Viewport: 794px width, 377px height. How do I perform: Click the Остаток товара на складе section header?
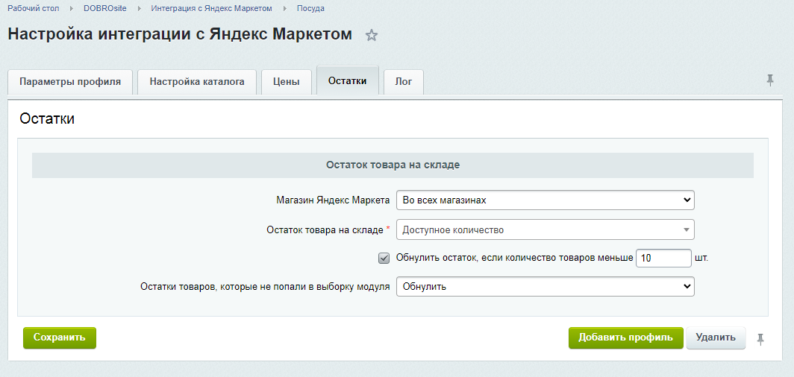(x=393, y=165)
